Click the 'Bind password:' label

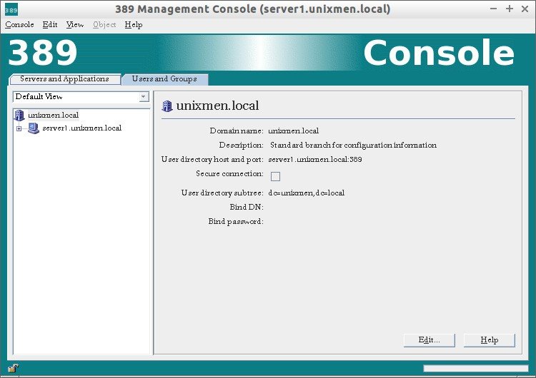coord(236,221)
